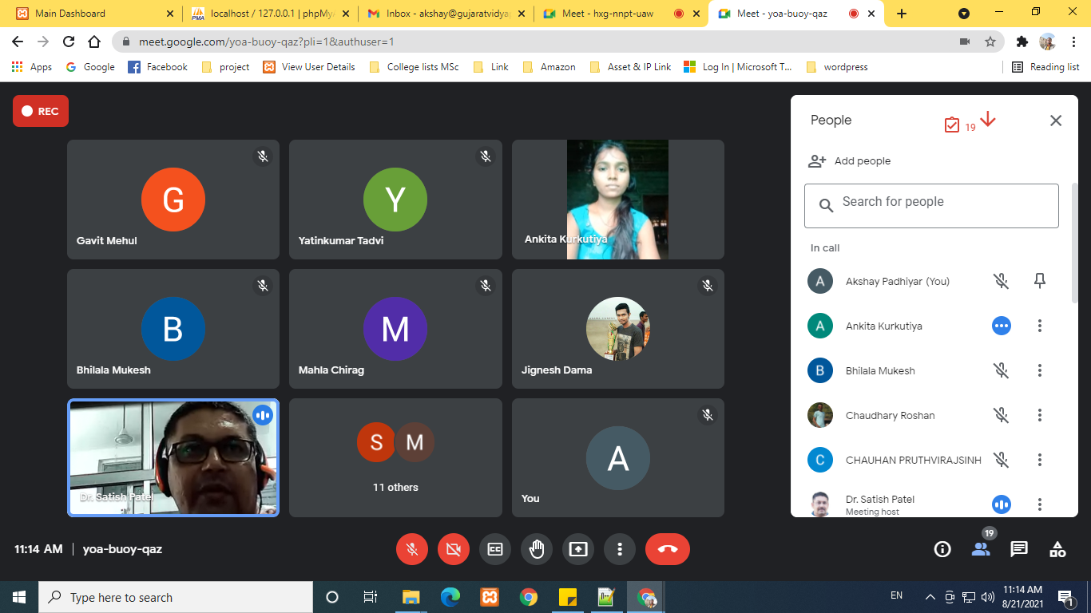This screenshot has width=1091, height=613.
Task: Open College lists MSc bookmark folder
Action: click(414, 67)
